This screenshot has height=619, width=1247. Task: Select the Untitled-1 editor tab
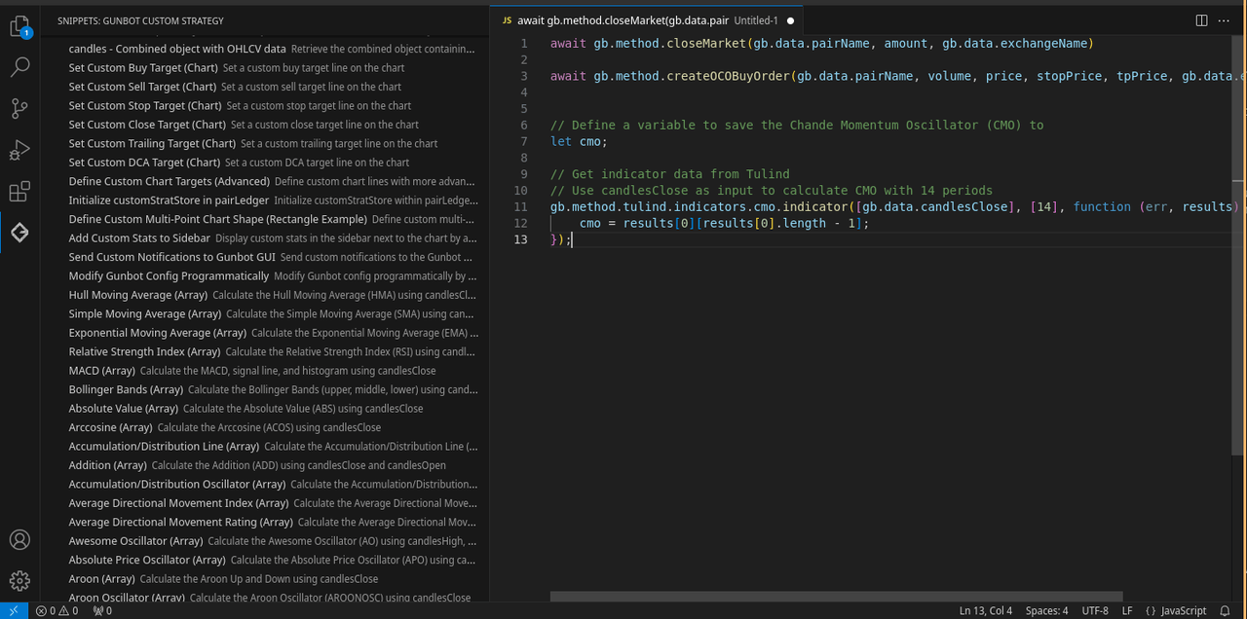[647, 20]
